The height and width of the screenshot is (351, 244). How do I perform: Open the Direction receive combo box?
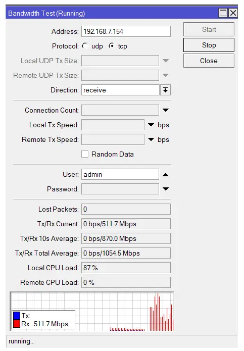click(120, 90)
